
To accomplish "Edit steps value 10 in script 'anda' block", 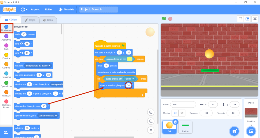I will click(106, 66).
